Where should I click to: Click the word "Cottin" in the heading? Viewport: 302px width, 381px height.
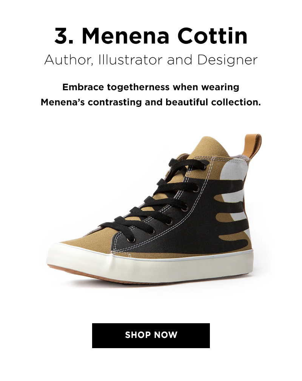pos(213,36)
